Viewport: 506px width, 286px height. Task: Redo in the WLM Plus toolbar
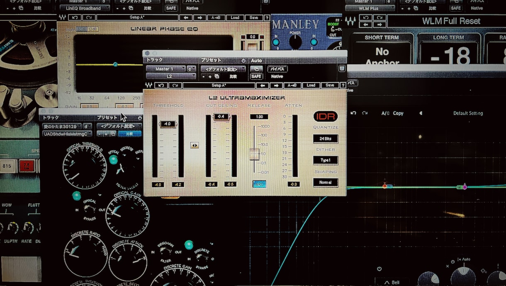[379, 17]
